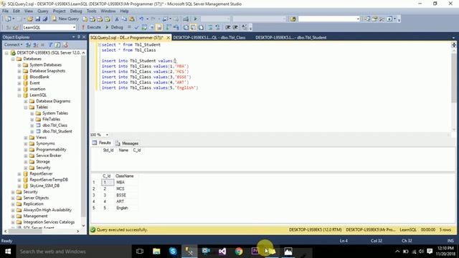This screenshot has width=459, height=258.
Task: Select the SkyLine_SSM_DB database
Action: coord(44,186)
